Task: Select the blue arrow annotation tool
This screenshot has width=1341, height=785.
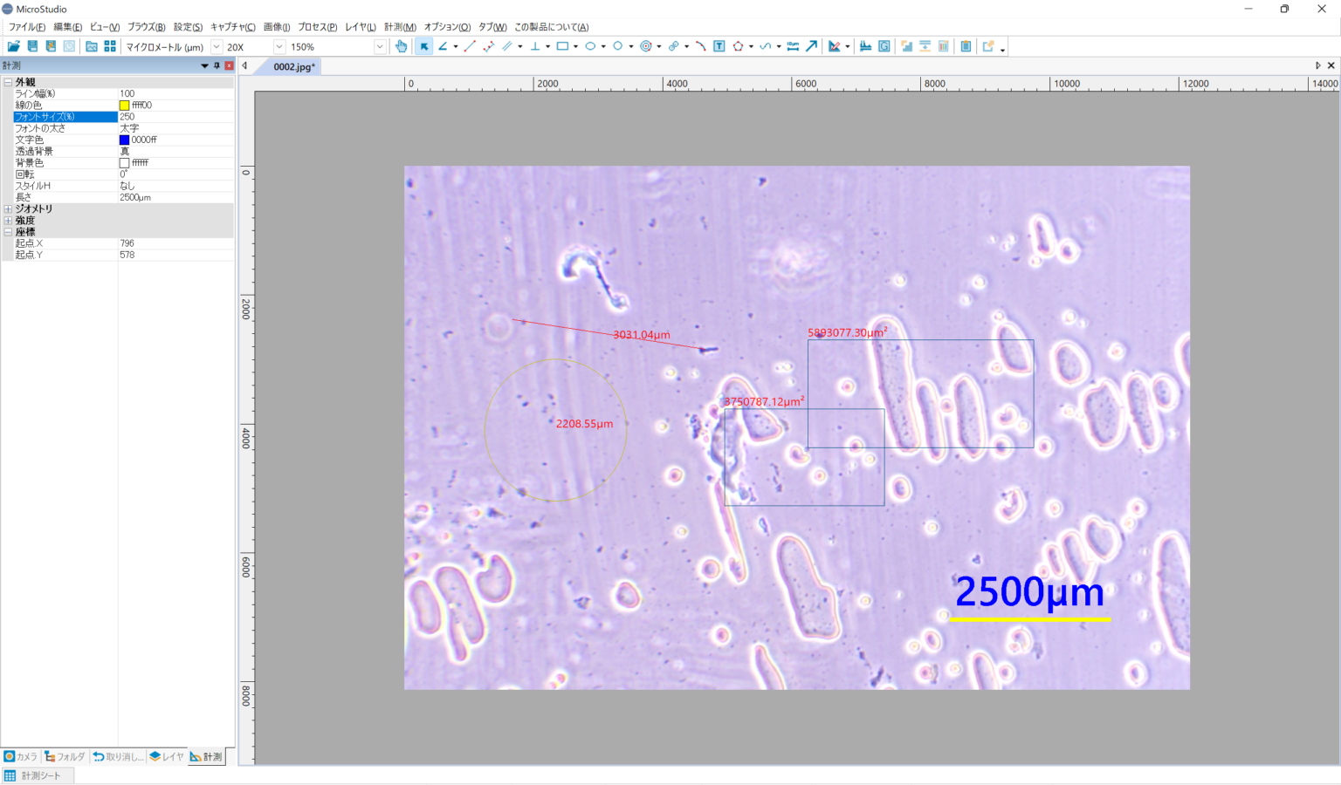Action: tap(811, 46)
